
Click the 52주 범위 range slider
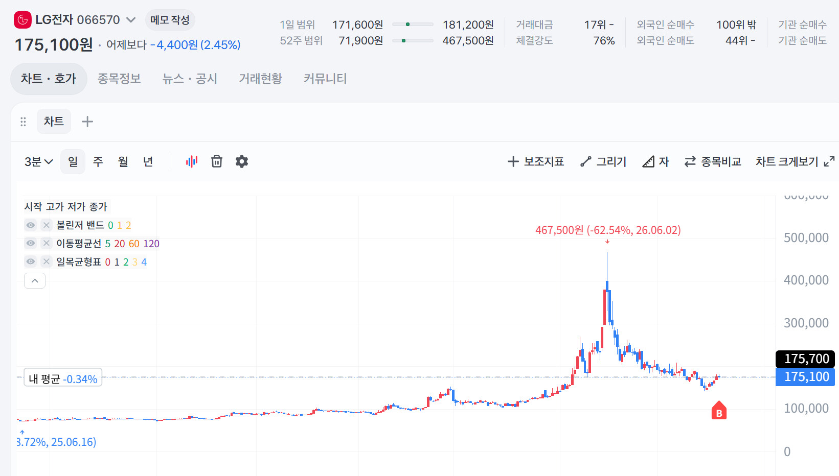(413, 40)
